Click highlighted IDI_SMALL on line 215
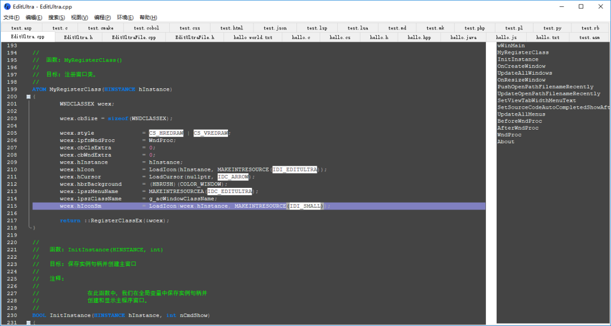Screen dimensions: 611x326 click(x=305, y=206)
